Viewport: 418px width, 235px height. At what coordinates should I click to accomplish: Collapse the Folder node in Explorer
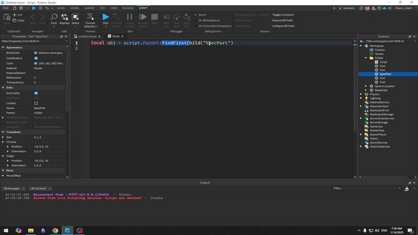click(366, 58)
